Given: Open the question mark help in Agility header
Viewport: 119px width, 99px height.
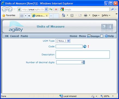Looking at the screenshot, I should tap(104, 27).
